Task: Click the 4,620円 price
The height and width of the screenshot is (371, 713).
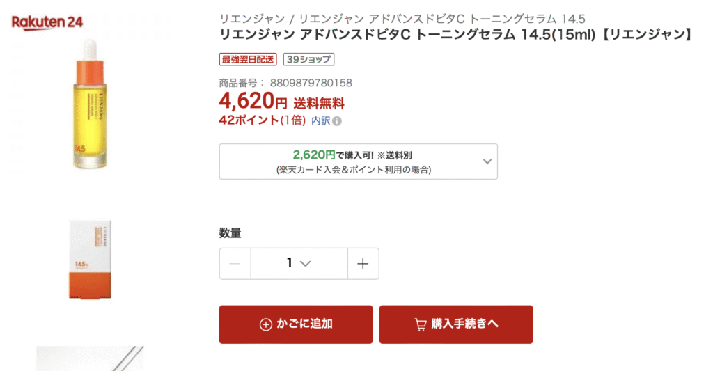Action: pos(253,102)
